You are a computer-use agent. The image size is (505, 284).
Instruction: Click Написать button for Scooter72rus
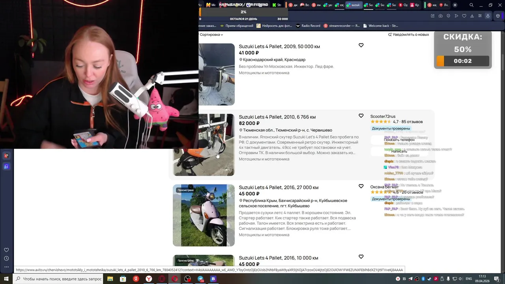click(x=399, y=151)
